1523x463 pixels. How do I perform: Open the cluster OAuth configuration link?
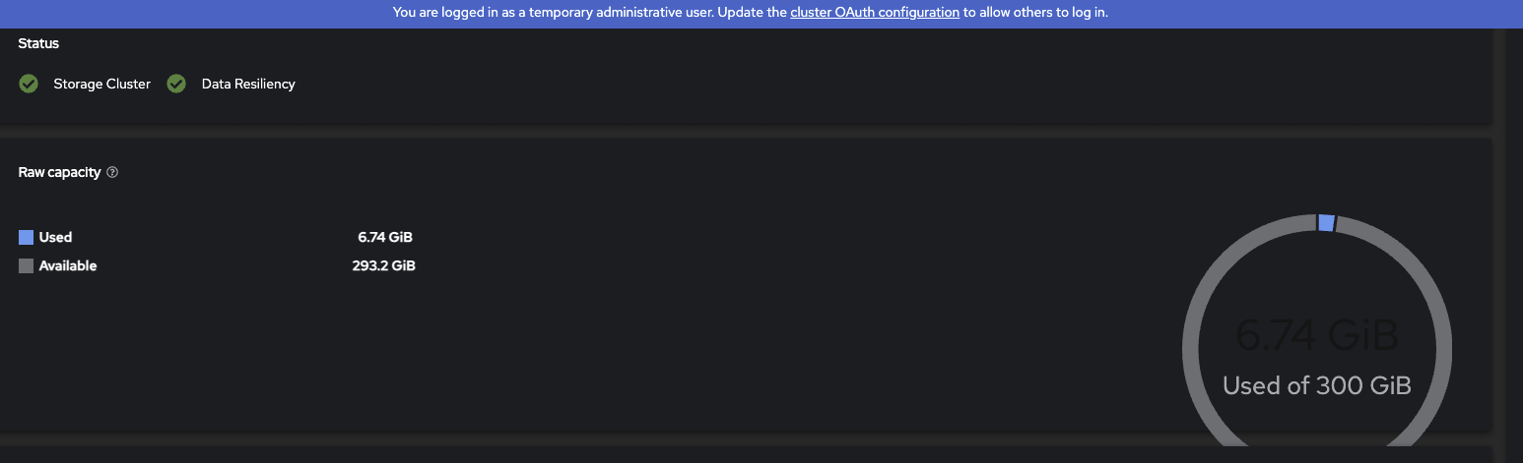[x=874, y=13]
